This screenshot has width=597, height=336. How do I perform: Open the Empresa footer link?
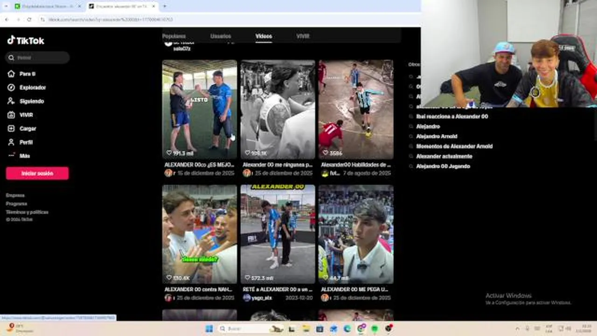click(15, 196)
